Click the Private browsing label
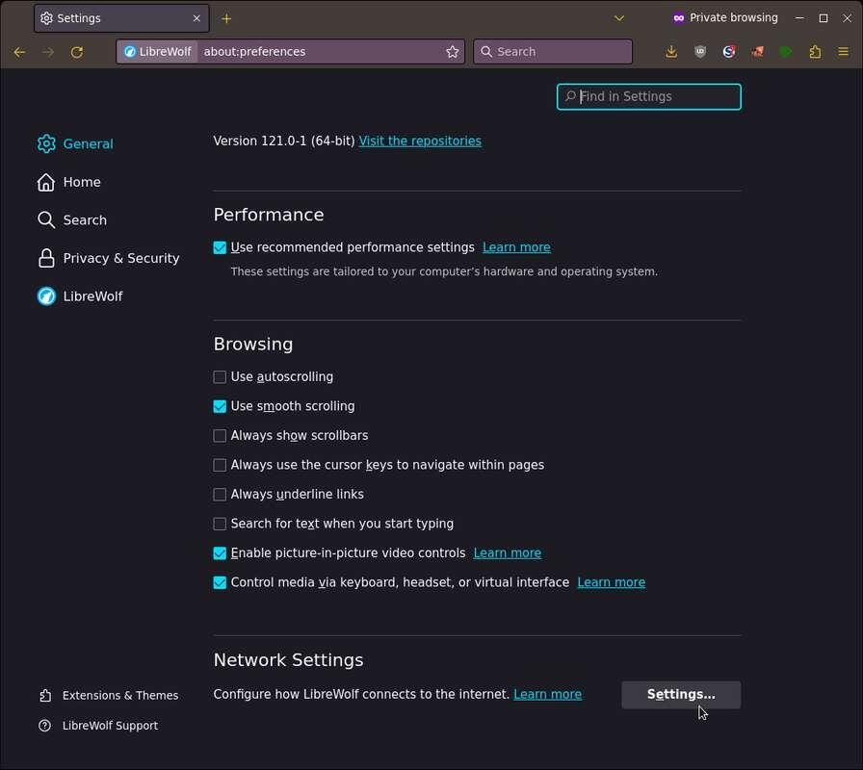This screenshot has height=770, width=863. tap(734, 17)
